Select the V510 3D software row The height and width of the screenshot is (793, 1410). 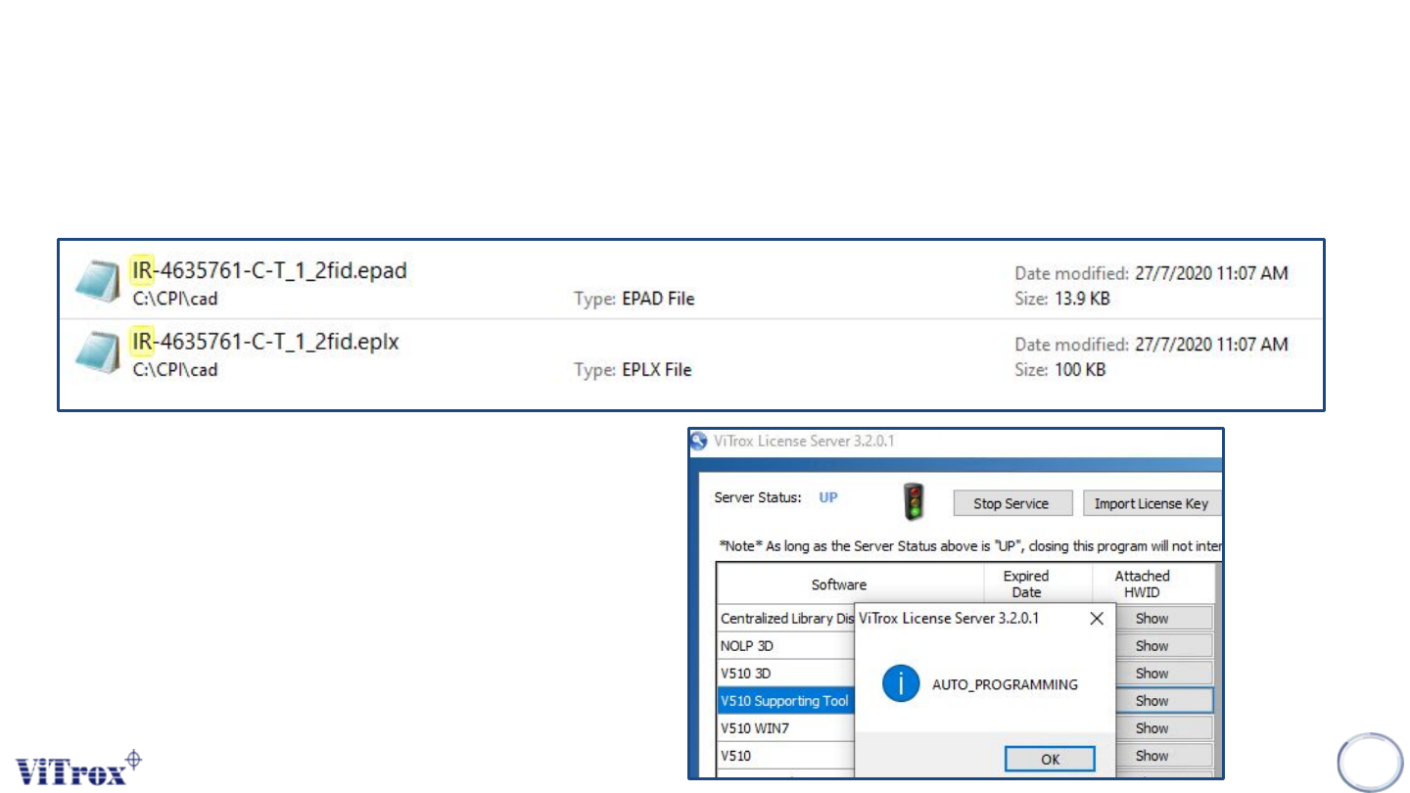(787, 674)
